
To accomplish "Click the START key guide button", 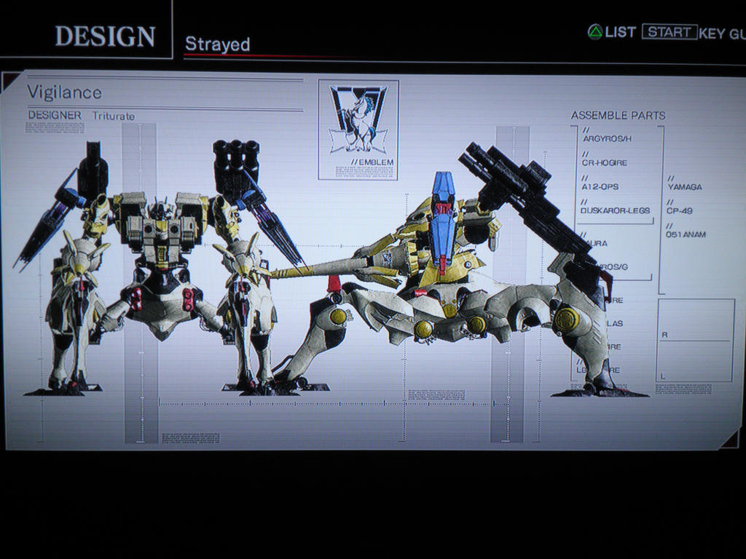I will (x=670, y=32).
